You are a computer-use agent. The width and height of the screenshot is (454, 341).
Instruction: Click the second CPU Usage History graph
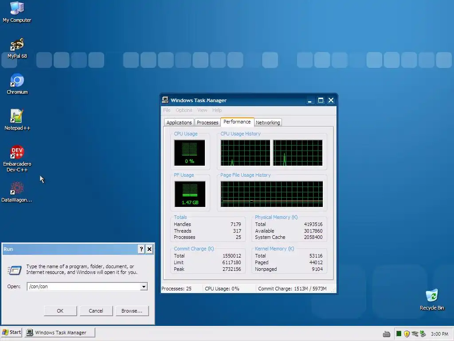click(x=297, y=153)
